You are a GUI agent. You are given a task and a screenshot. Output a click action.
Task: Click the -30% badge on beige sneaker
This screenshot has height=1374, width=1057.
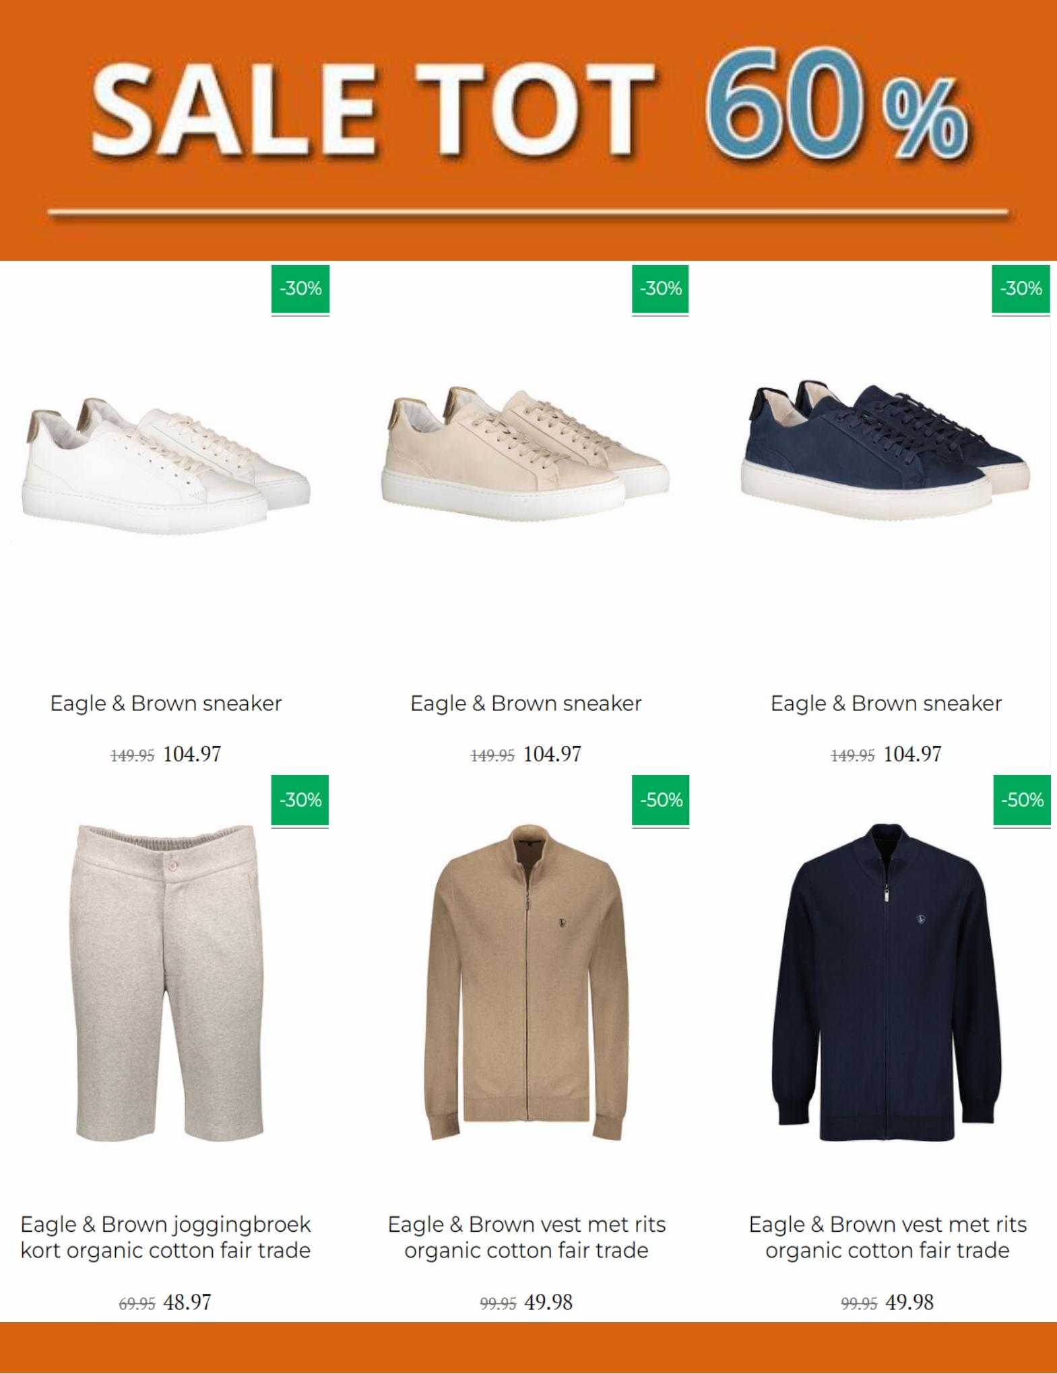660,289
